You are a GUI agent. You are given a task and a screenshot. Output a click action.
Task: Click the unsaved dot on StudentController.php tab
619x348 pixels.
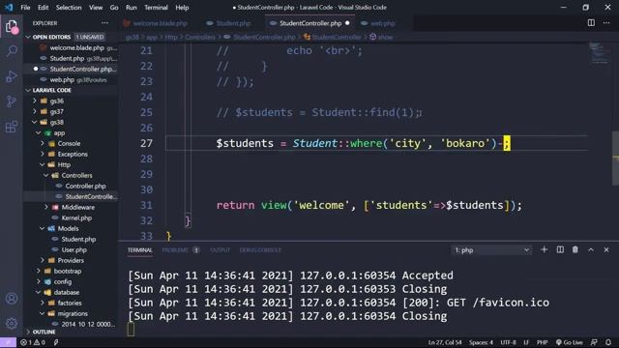(347, 23)
